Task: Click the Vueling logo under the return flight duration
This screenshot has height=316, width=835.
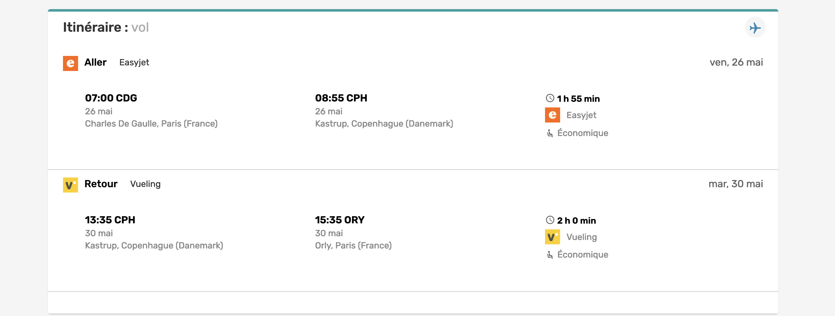Action: coord(552,237)
